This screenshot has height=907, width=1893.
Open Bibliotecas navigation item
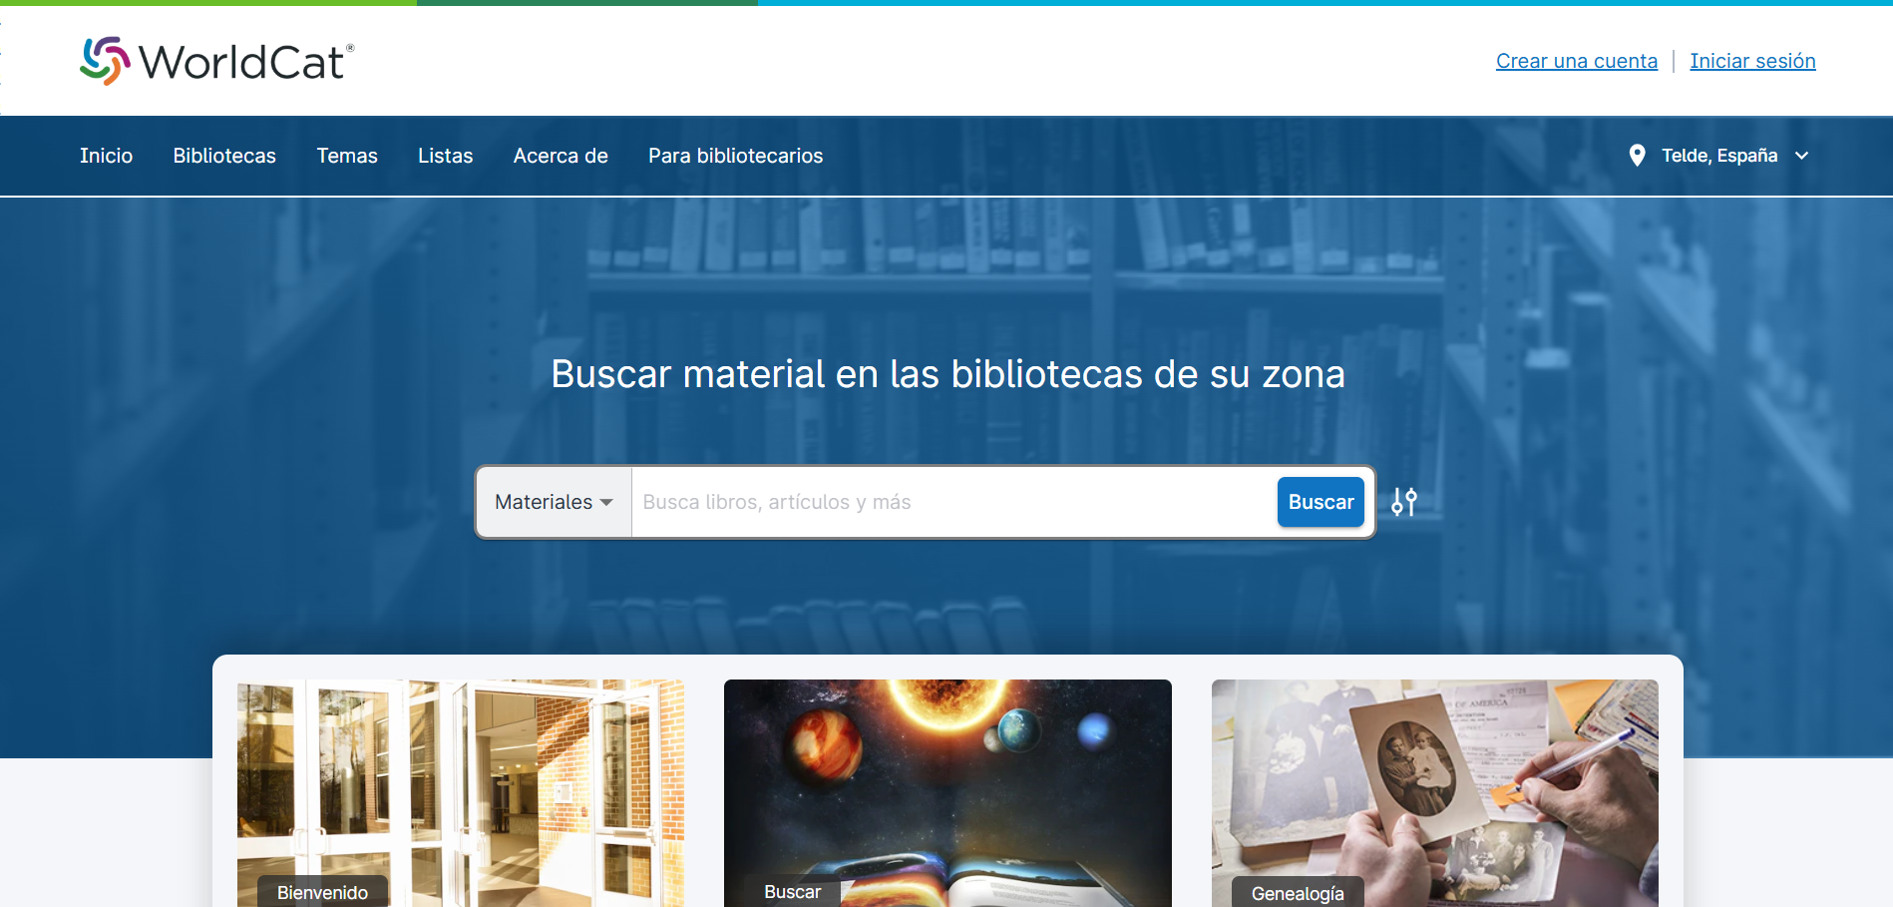pos(224,156)
